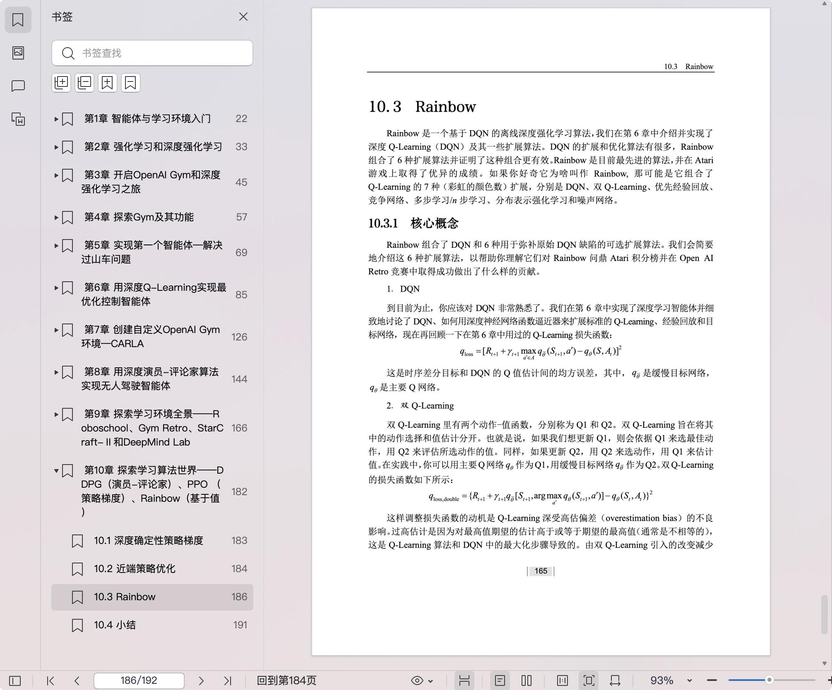Select bookmark 10.3 Rainbow
The image size is (832, 690).
[x=152, y=597]
